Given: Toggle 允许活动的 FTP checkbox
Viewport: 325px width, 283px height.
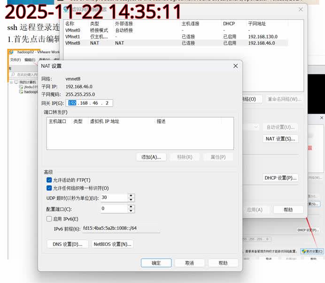Looking at the screenshot, I should 49,180.
